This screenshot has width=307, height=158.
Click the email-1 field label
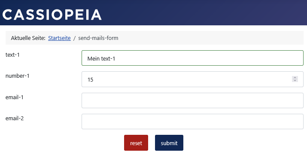click(x=15, y=97)
